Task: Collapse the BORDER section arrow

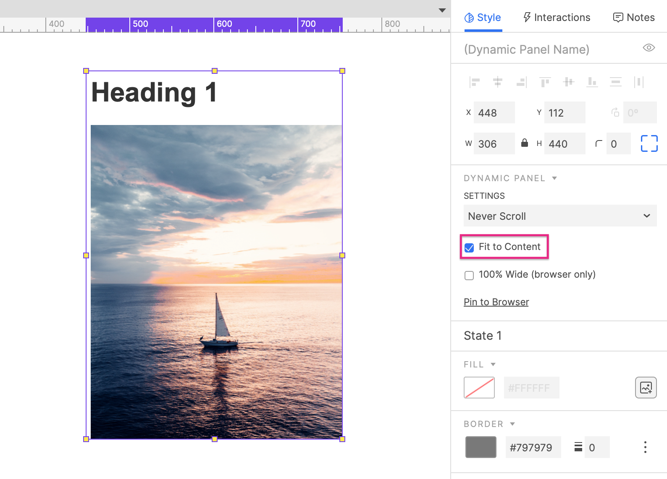Action: coord(512,424)
